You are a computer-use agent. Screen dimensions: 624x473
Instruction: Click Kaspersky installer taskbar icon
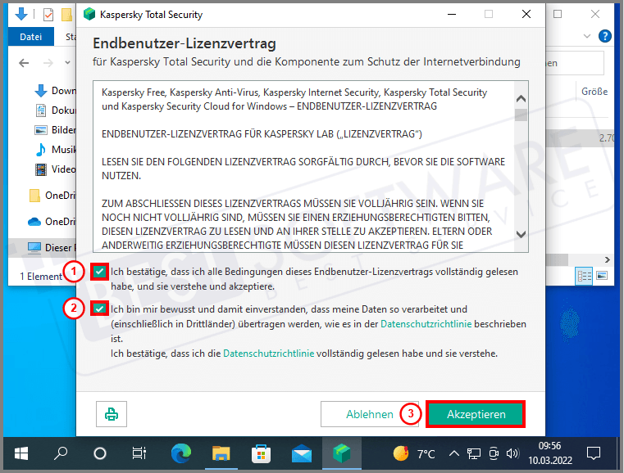(x=341, y=453)
